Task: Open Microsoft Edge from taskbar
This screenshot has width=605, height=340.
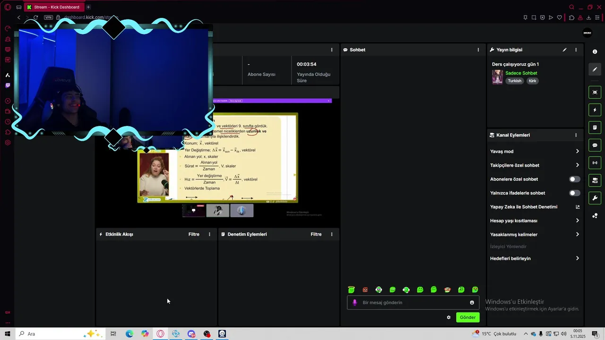Action: click(x=129, y=334)
